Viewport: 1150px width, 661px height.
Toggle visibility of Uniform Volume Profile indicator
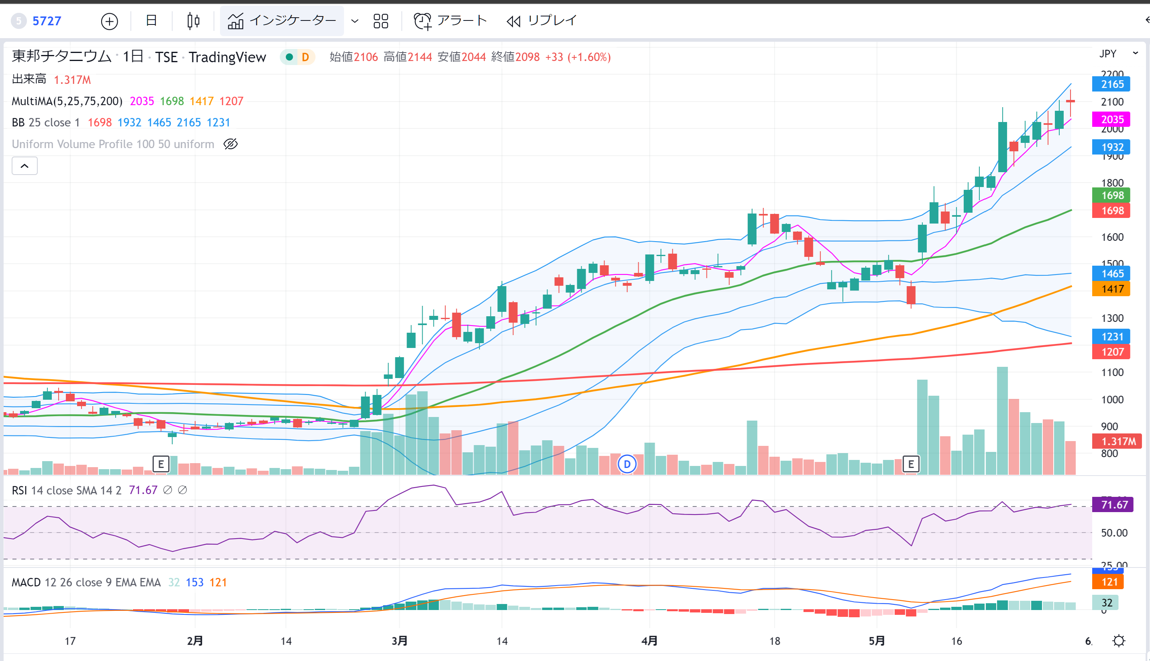click(x=231, y=144)
